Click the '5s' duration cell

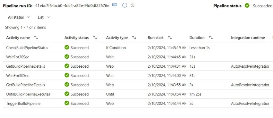(x=191, y=104)
